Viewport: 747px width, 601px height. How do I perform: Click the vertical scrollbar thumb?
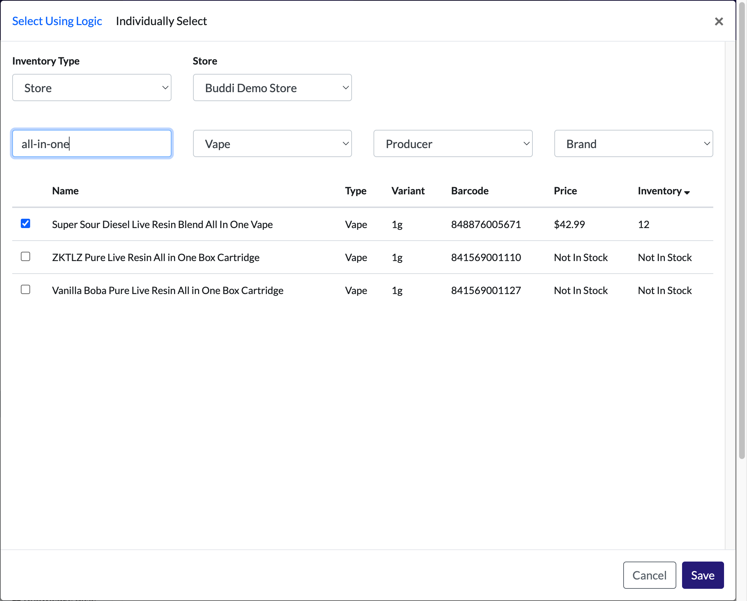click(742, 229)
